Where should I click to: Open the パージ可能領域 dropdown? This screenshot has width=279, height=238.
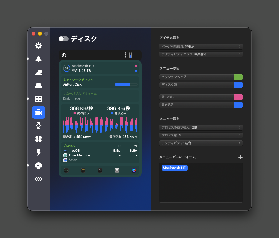(x=201, y=47)
